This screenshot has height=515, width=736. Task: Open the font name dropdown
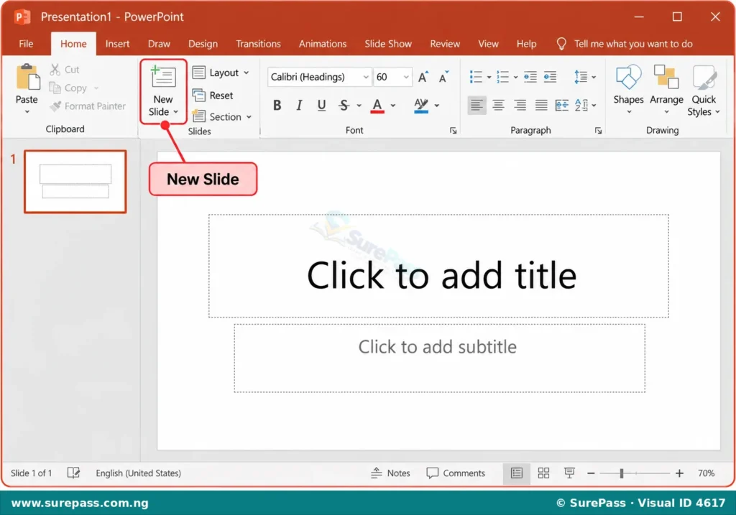point(366,77)
